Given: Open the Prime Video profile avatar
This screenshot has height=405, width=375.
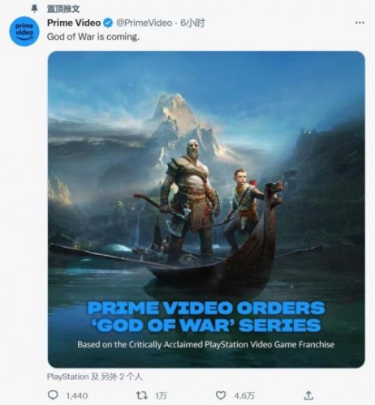Looking at the screenshot, I should coord(24,31).
